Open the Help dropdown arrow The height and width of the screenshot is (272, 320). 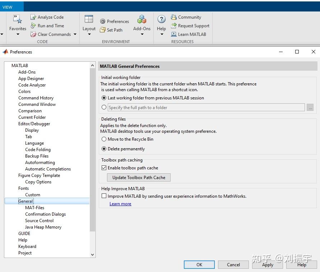[161, 34]
